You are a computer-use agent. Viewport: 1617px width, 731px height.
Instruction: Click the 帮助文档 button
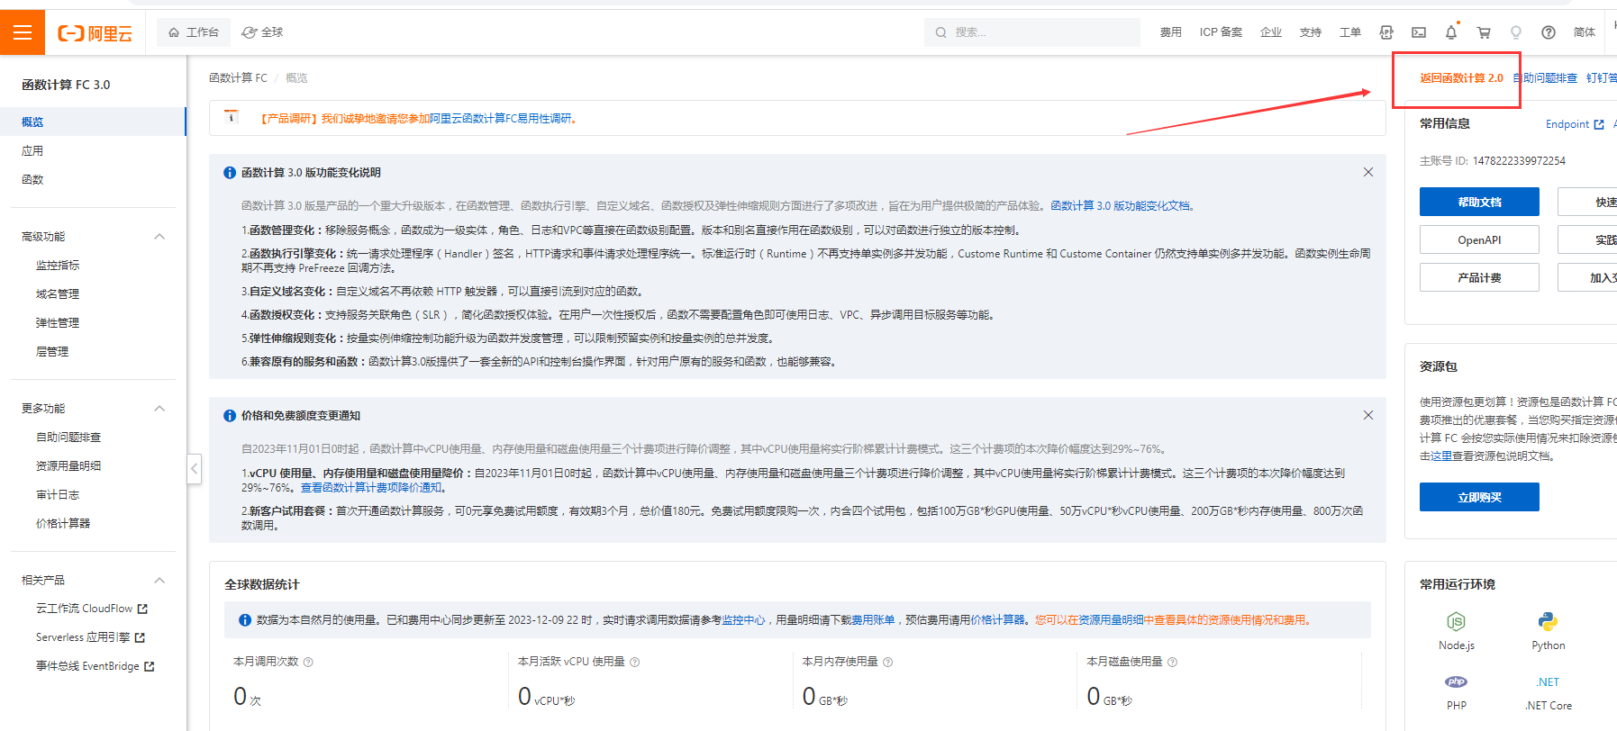pos(1479,202)
